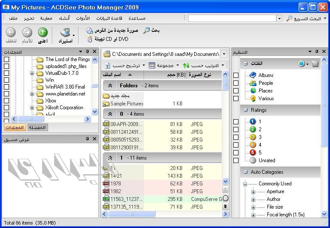Click the Sort by (الترتيب حسب) arrows icon
This screenshot has width=330, height=228.
click(186, 65)
